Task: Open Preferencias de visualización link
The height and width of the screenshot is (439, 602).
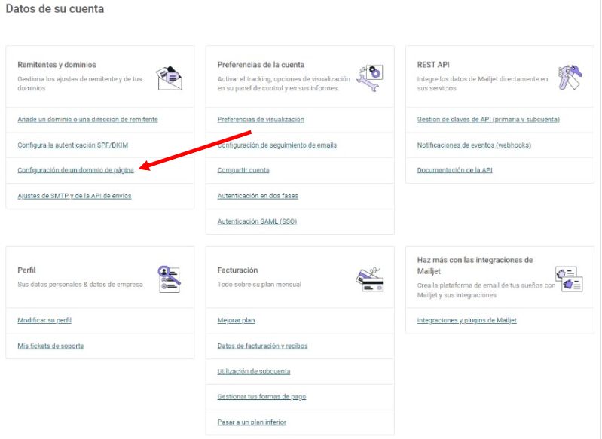Action: pyautogui.click(x=261, y=119)
